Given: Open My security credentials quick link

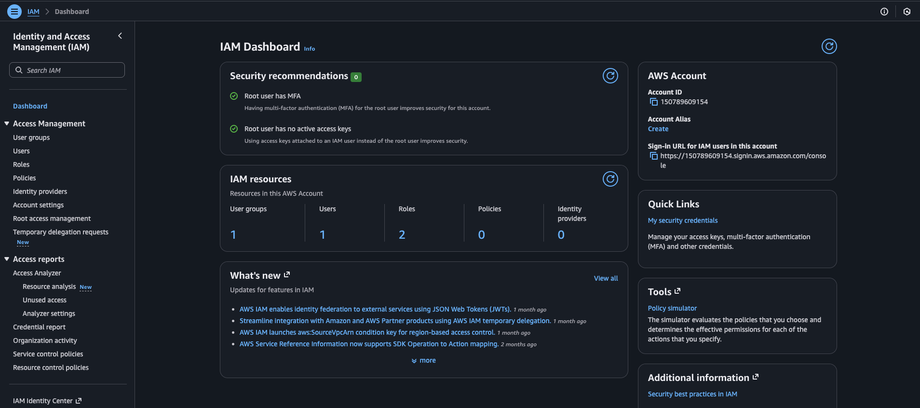Looking at the screenshot, I should 682,220.
